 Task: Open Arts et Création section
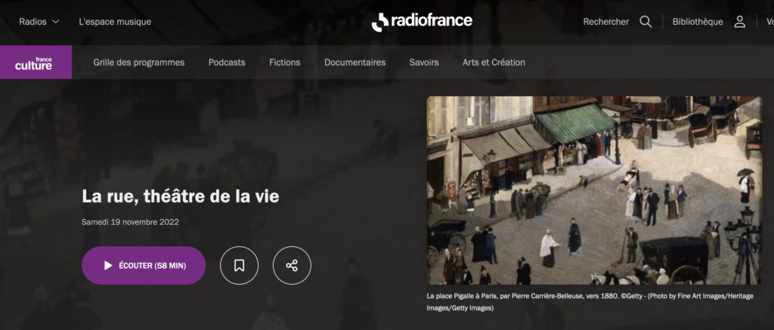point(494,62)
